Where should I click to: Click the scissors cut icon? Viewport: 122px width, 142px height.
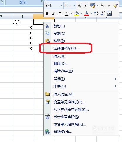pos(47,26)
